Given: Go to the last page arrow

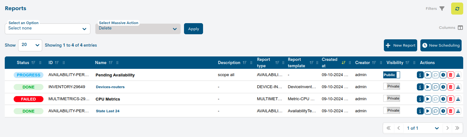Looking at the screenshot, I should (457, 128).
